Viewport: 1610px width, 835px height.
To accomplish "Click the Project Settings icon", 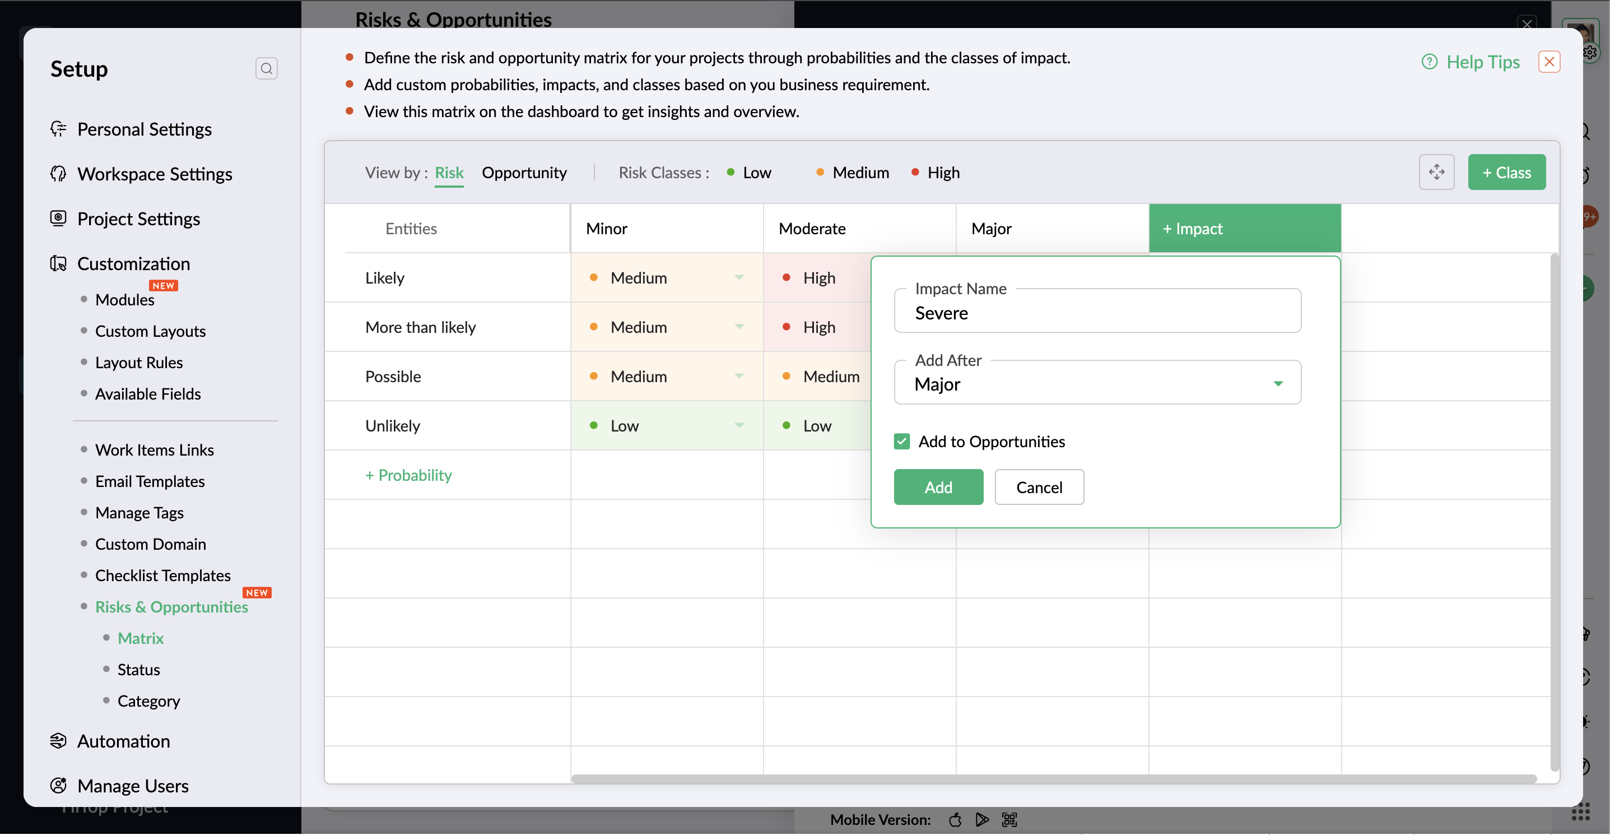I will point(58,218).
